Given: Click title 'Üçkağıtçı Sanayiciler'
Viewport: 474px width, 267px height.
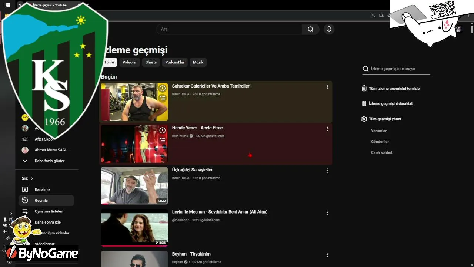Looking at the screenshot, I should click(x=192, y=170).
